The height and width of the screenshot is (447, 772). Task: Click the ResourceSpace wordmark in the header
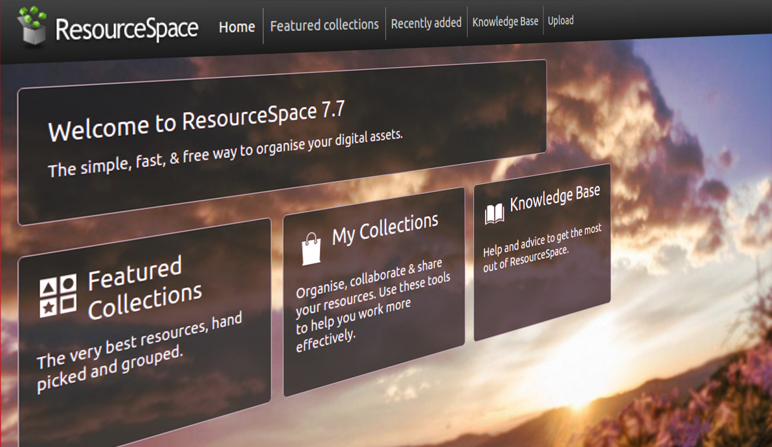[x=127, y=28]
